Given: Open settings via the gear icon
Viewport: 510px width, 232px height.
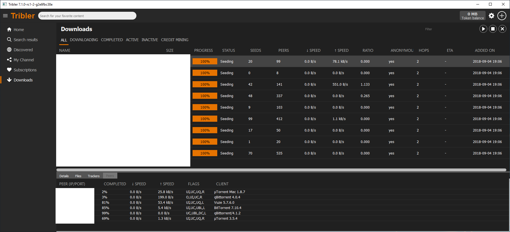Looking at the screenshot, I should pos(491,16).
